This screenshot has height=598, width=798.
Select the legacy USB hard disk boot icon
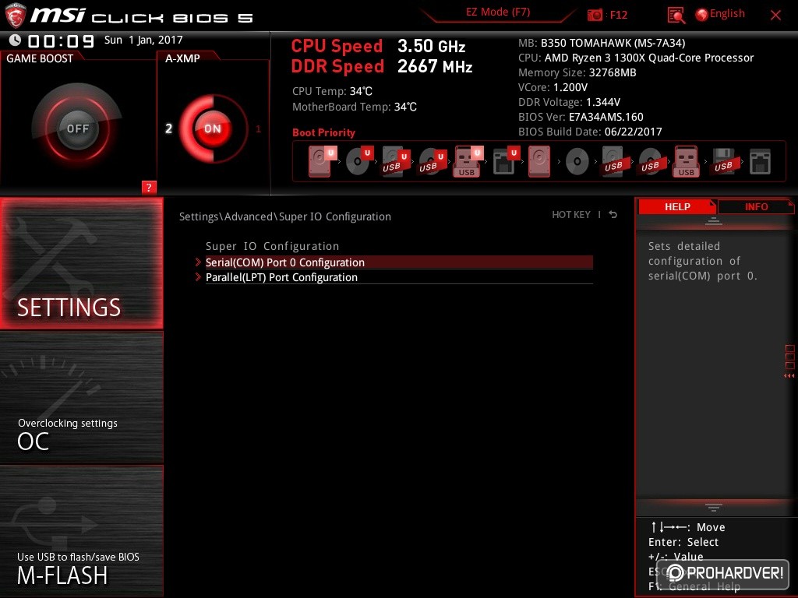click(x=613, y=161)
